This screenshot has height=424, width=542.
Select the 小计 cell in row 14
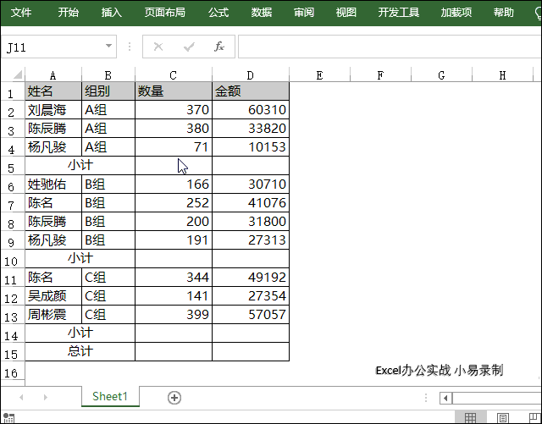point(80,333)
